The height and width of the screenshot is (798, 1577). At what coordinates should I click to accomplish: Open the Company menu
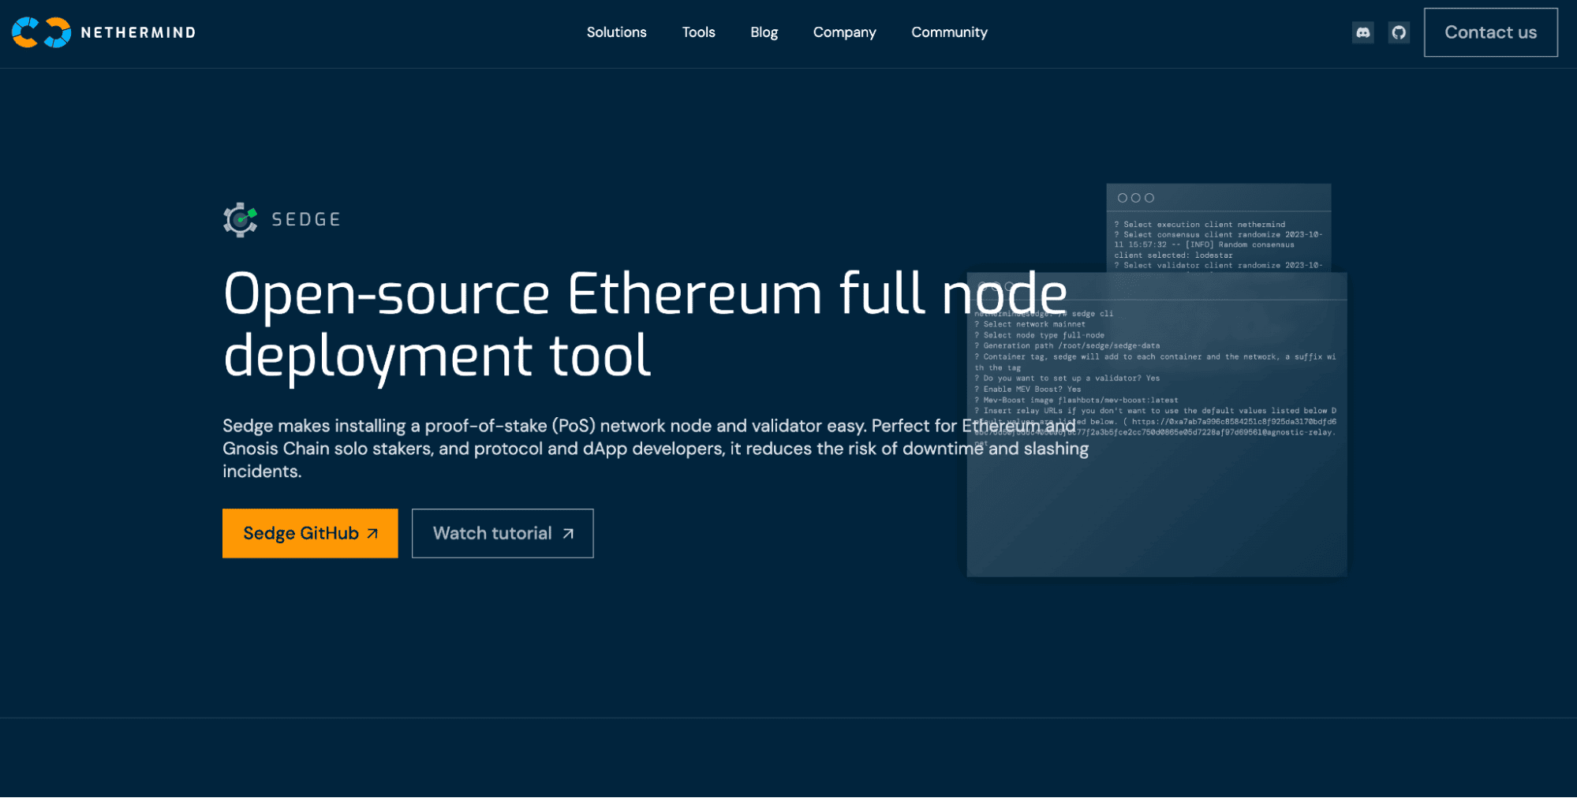point(844,32)
